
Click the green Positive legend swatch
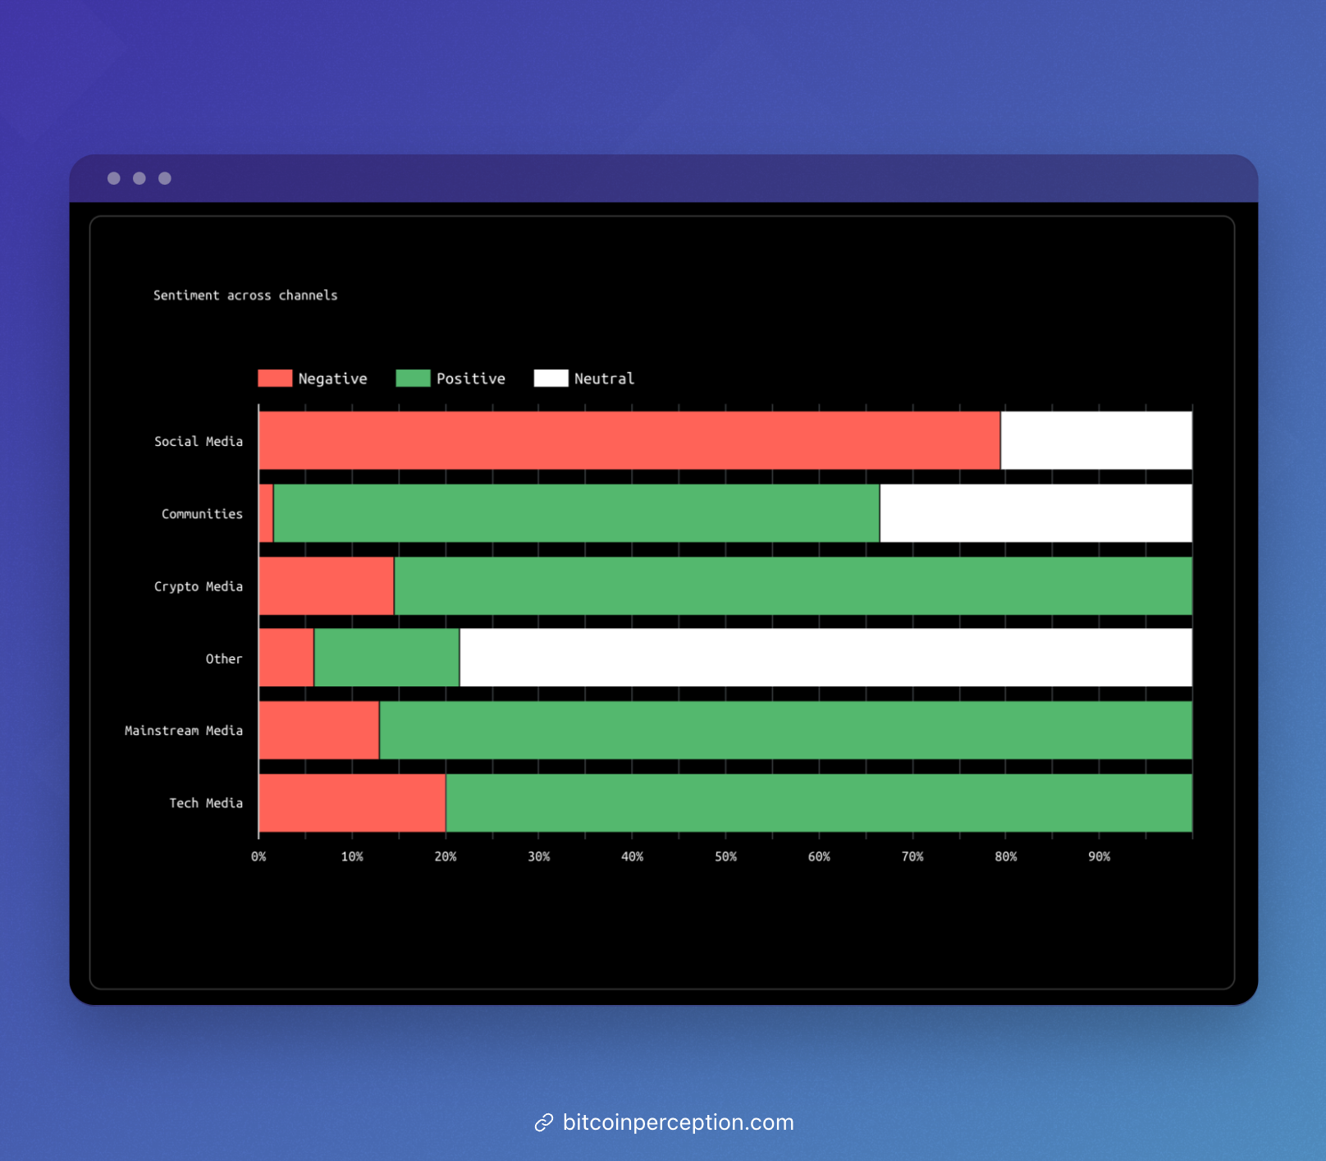coord(413,379)
